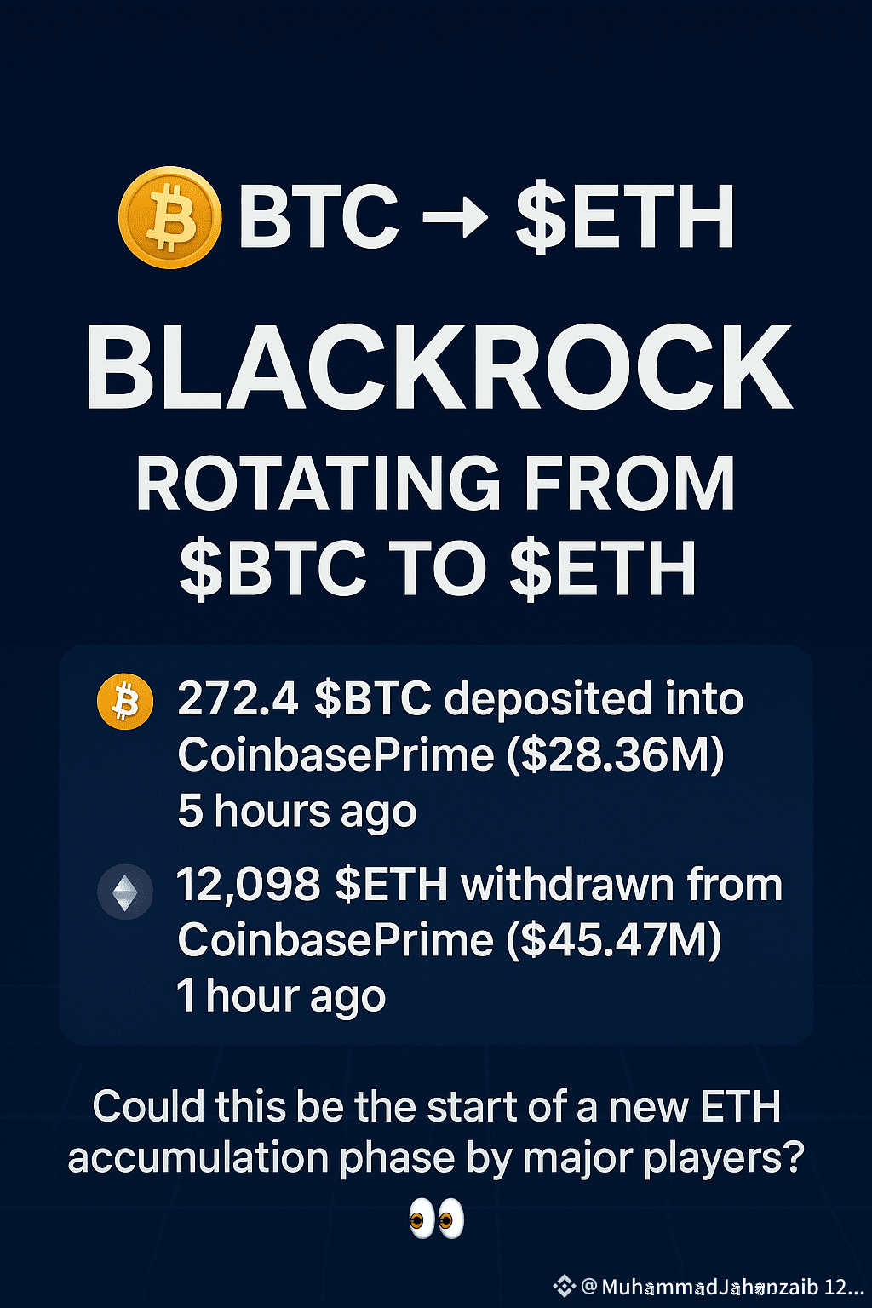Click the "CoinbasePrime ($45.47M)" text
Image resolution: width=872 pixels, height=1308 pixels.
coord(450,940)
